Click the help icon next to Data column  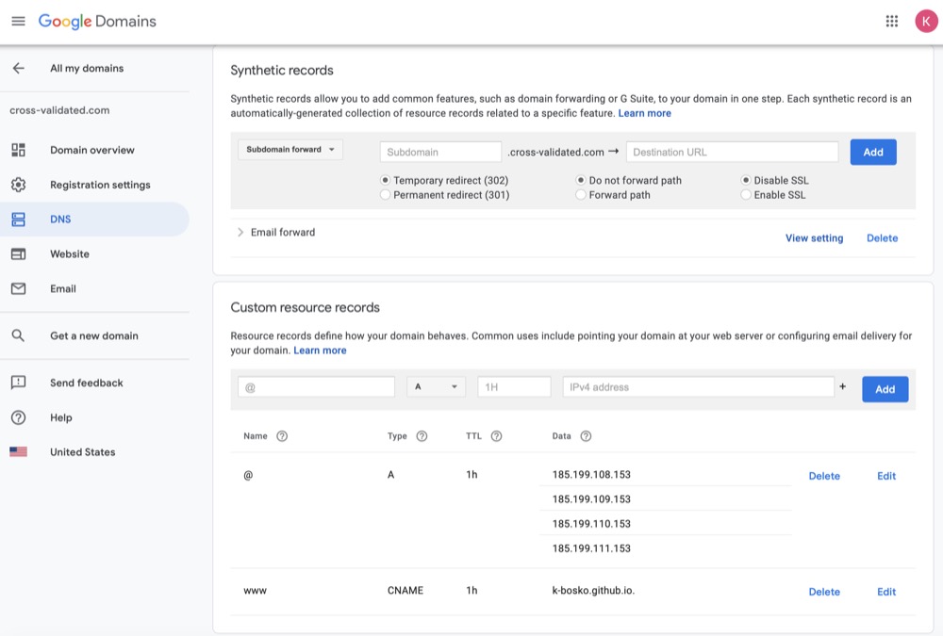pyautogui.click(x=586, y=436)
